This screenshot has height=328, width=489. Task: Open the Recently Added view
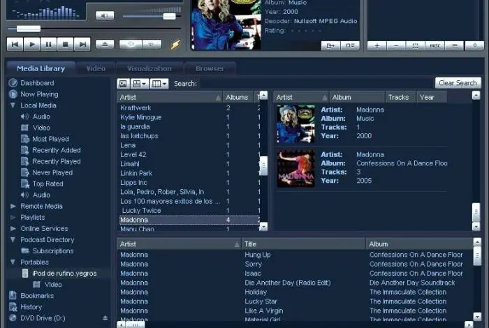(x=56, y=150)
